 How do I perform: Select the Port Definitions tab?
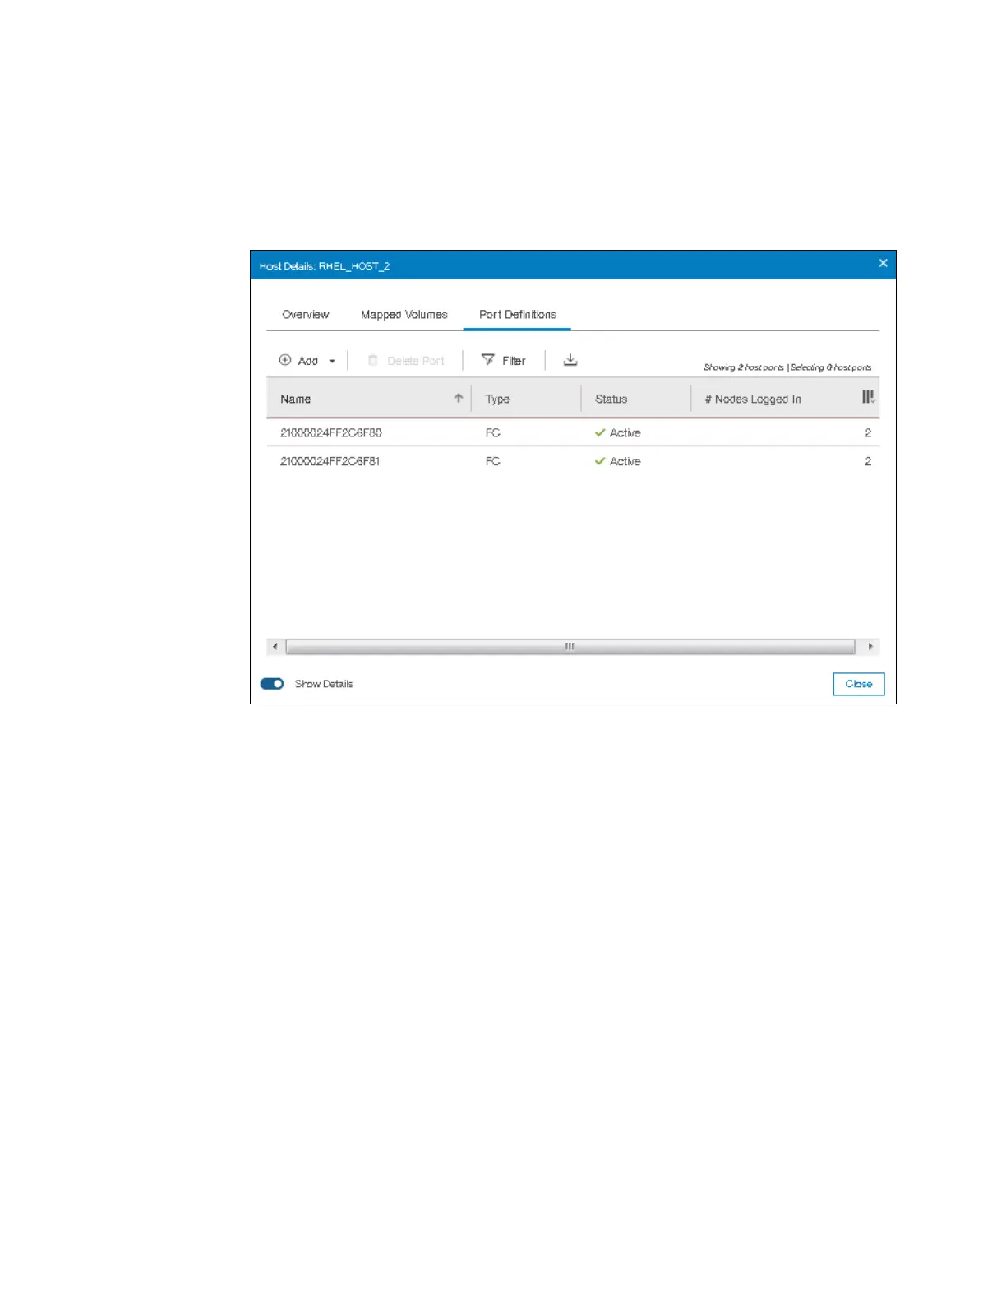(x=518, y=315)
